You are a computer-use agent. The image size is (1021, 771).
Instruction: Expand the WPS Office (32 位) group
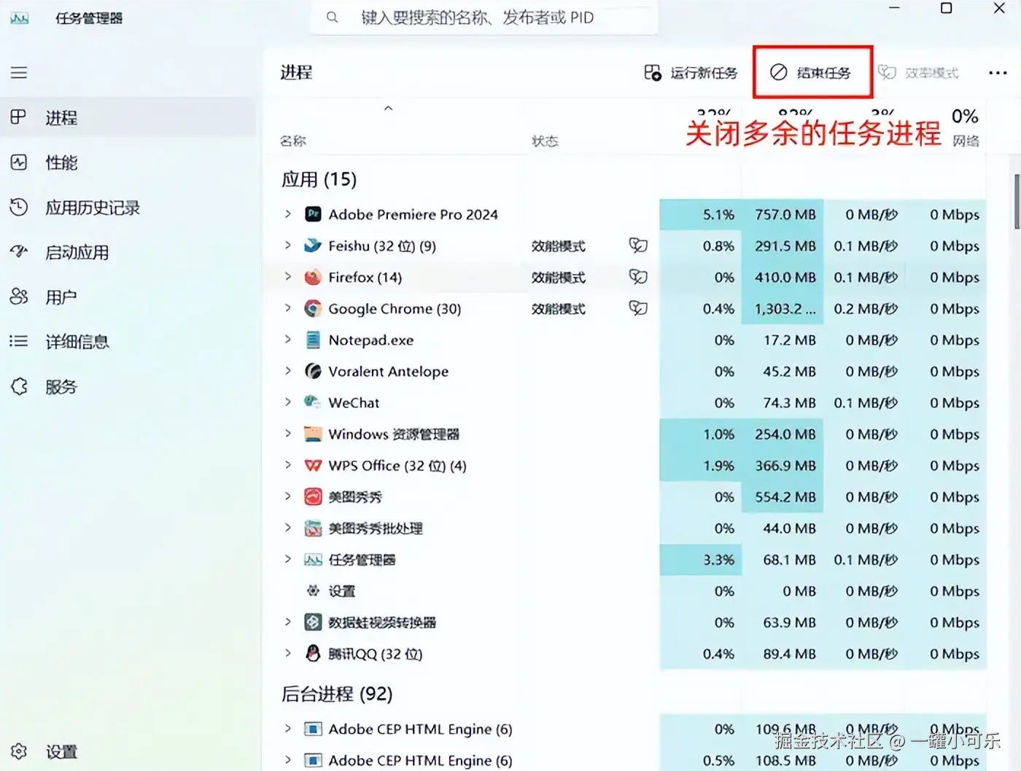(287, 465)
